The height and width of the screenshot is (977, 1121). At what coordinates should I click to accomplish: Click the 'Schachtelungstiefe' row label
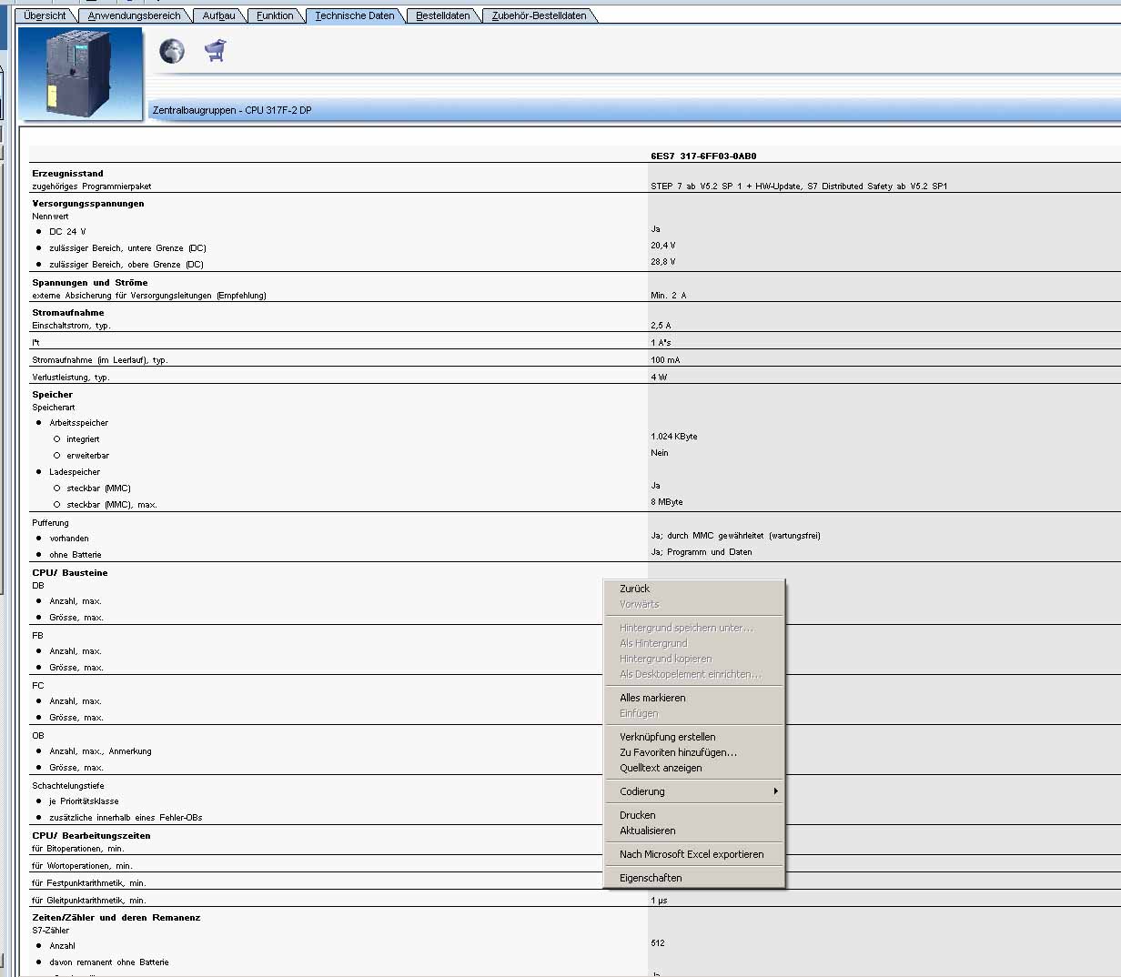click(x=68, y=786)
